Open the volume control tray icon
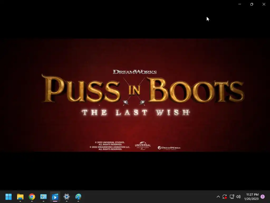 tap(238, 197)
